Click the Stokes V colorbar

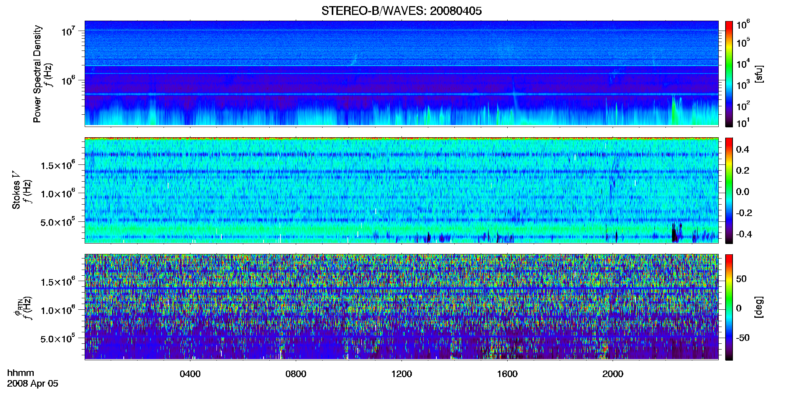click(x=729, y=190)
